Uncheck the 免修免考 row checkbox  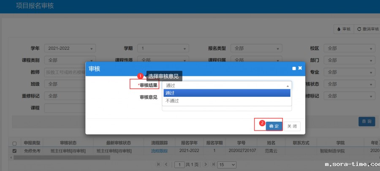tap(15, 151)
